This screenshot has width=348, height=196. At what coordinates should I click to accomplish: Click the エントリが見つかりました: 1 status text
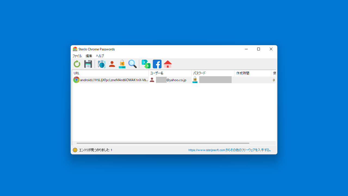(96, 150)
